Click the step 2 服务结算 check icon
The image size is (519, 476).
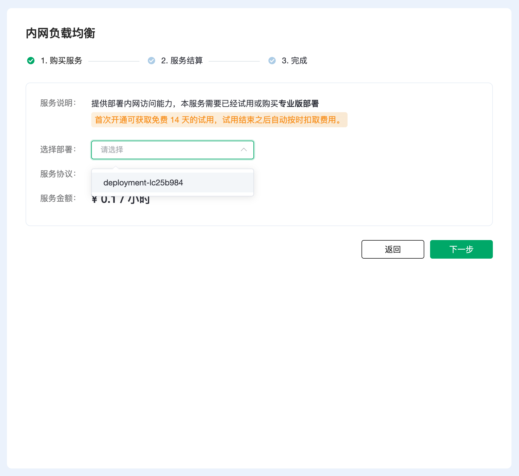tap(151, 60)
